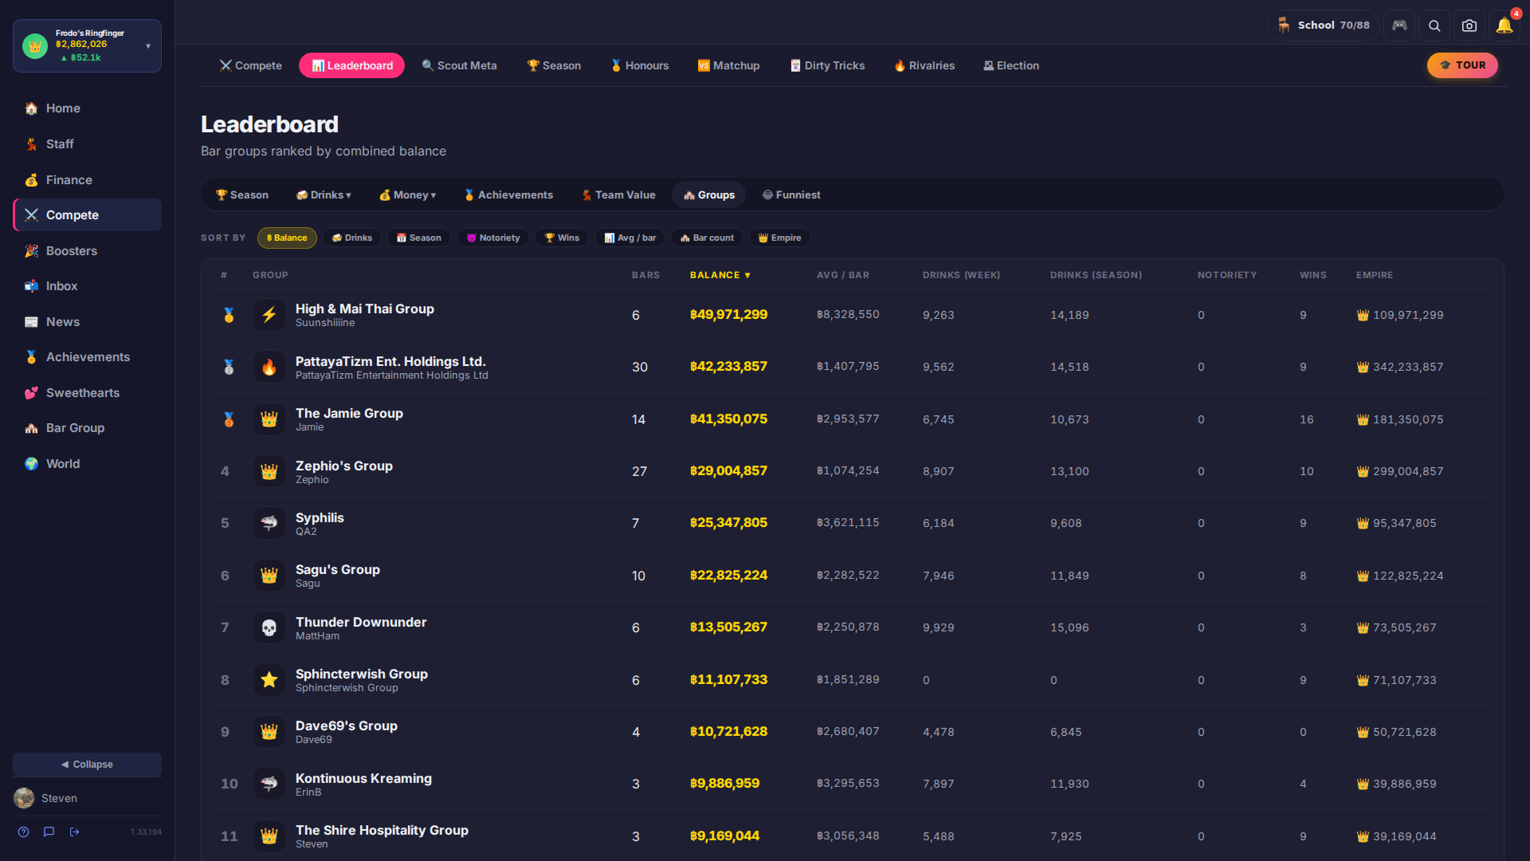The width and height of the screenshot is (1530, 861).
Task: Sort by Balance chip
Action: tap(287, 238)
